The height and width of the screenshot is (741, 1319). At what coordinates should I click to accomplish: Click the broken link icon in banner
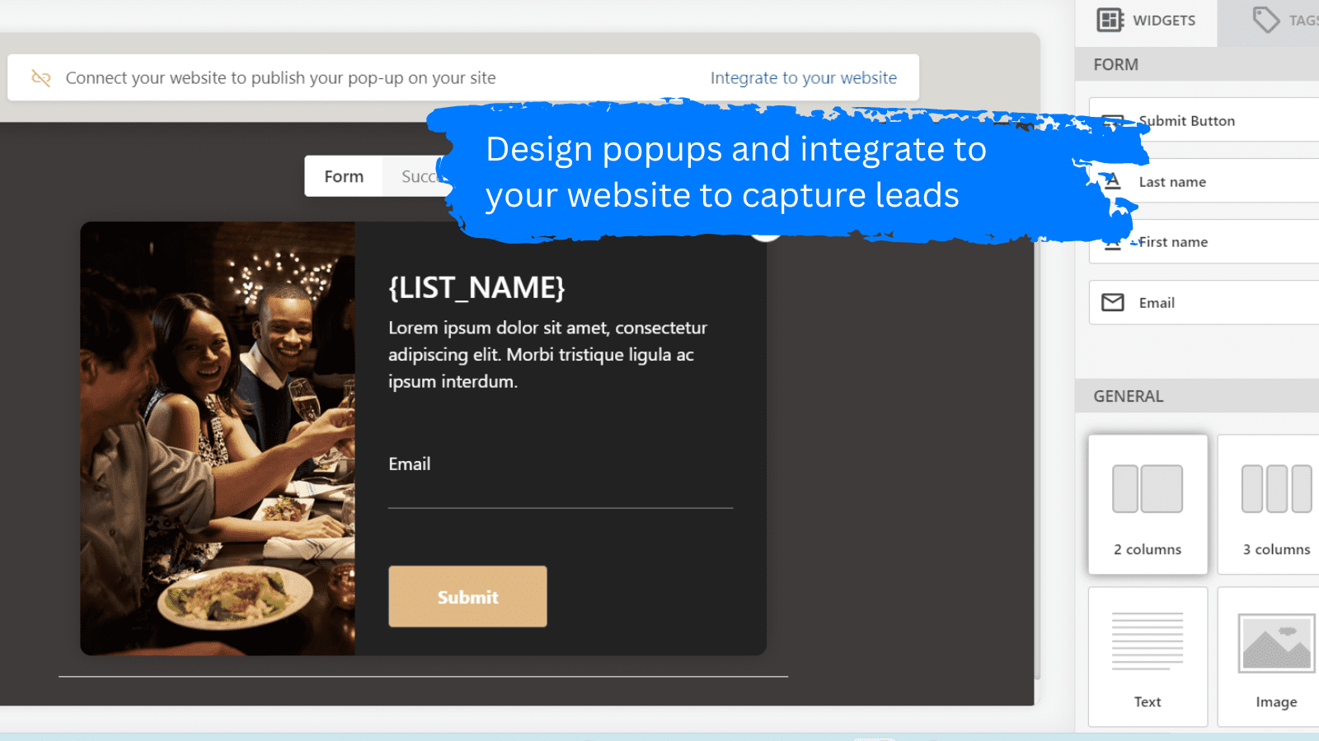coord(41,77)
